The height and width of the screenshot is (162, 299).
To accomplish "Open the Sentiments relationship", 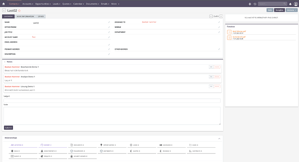I will coord(112,151).
